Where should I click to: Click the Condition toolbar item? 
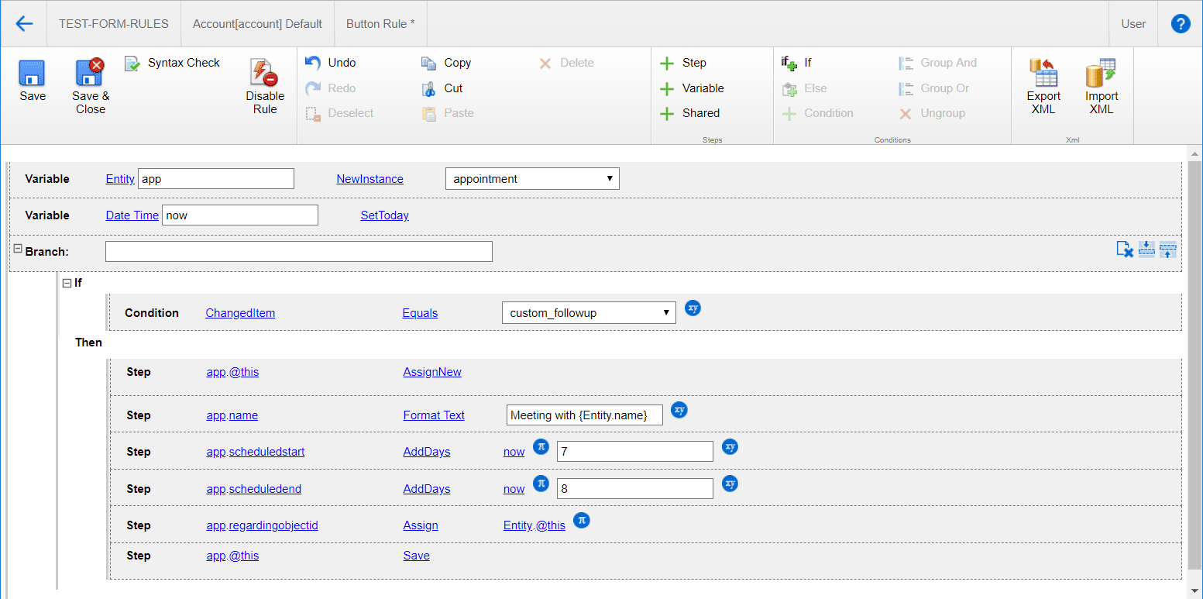click(x=817, y=113)
